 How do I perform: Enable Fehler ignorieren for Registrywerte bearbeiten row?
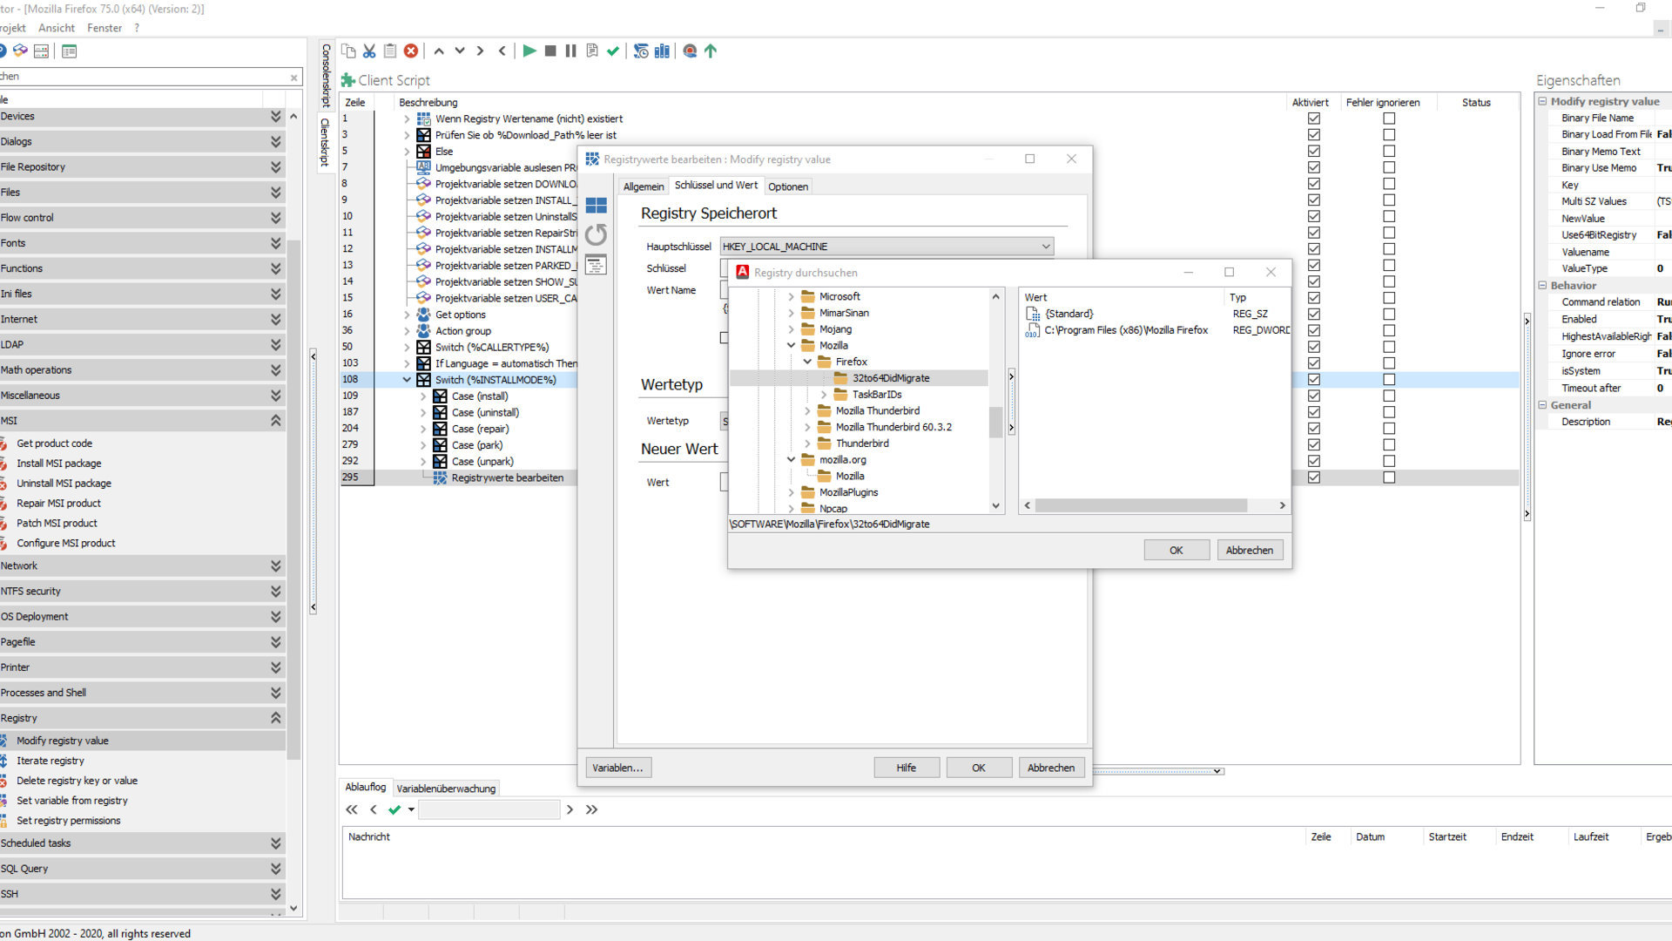pyautogui.click(x=1389, y=477)
